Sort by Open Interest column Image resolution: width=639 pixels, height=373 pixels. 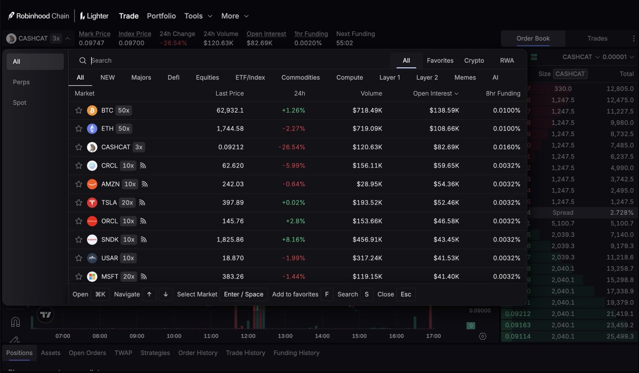coord(436,94)
